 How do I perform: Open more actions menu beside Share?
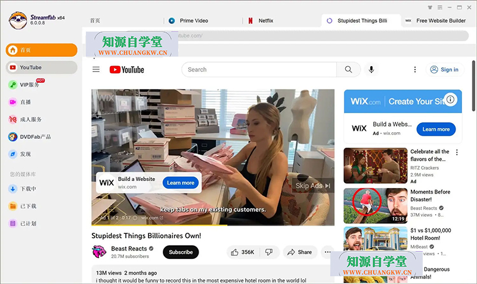pyautogui.click(x=327, y=252)
